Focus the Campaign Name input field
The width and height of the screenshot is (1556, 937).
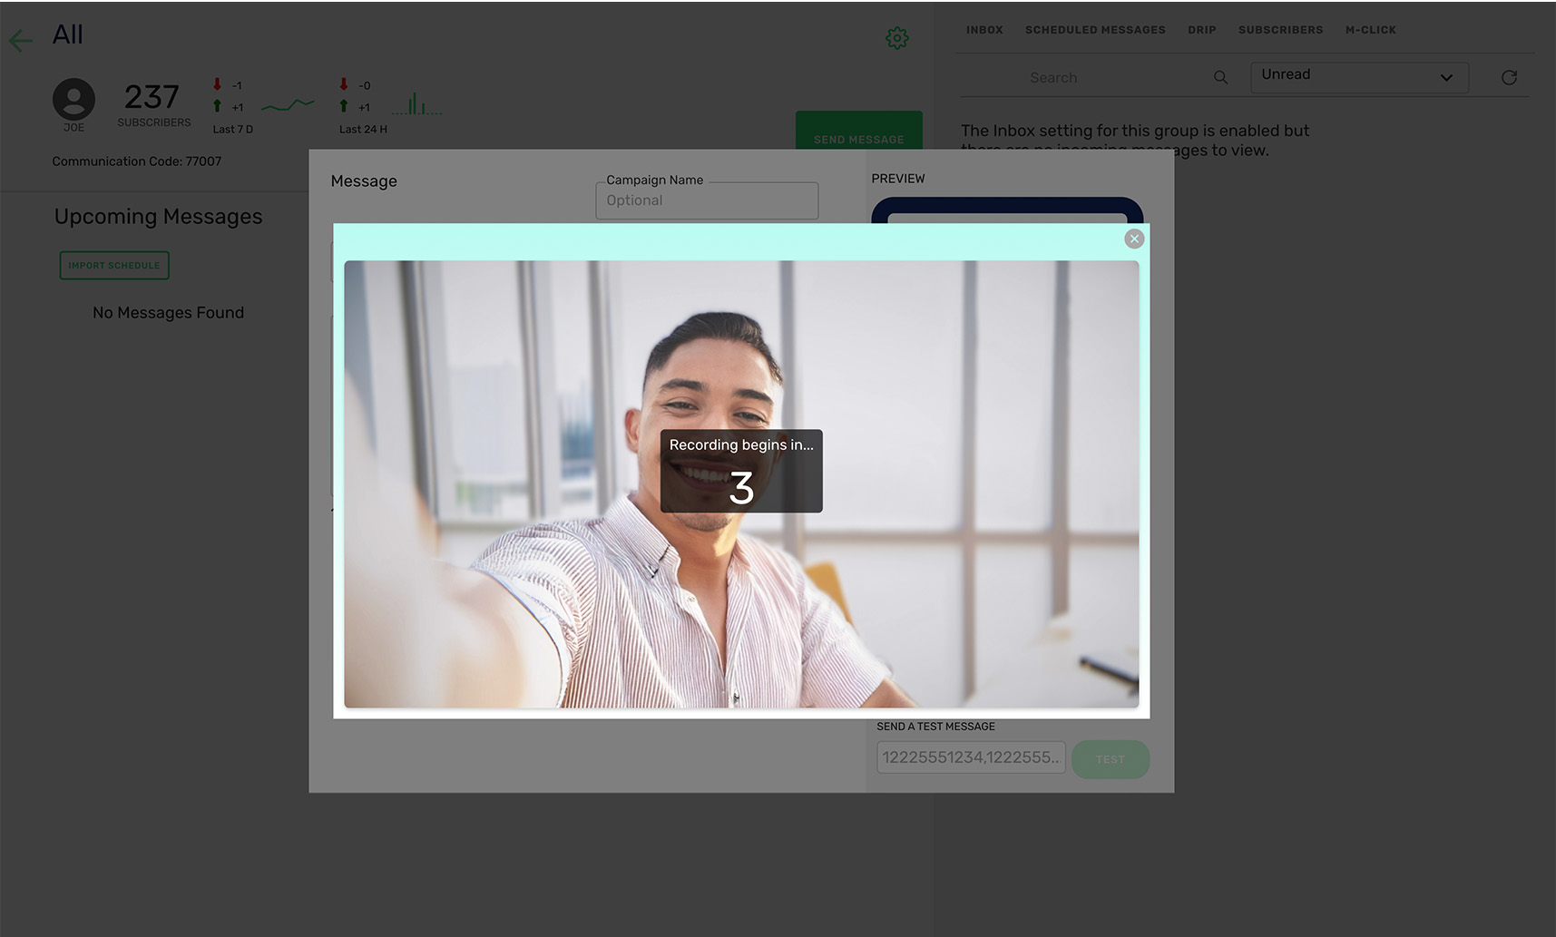[706, 200]
